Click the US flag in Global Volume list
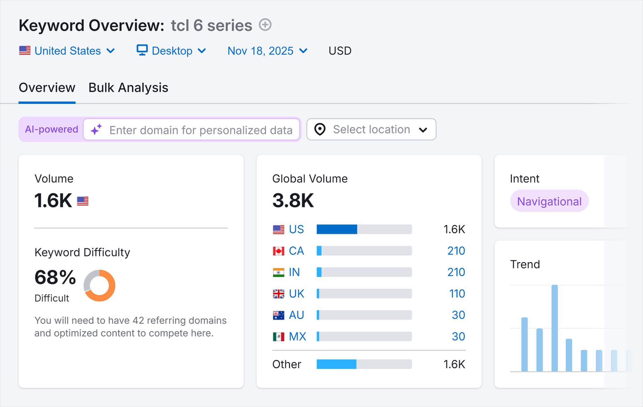This screenshot has width=643, height=407. [278, 230]
